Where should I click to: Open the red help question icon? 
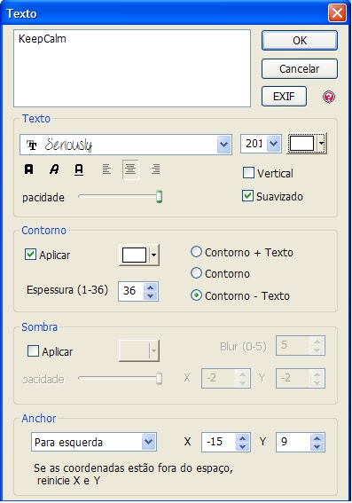pyautogui.click(x=329, y=97)
